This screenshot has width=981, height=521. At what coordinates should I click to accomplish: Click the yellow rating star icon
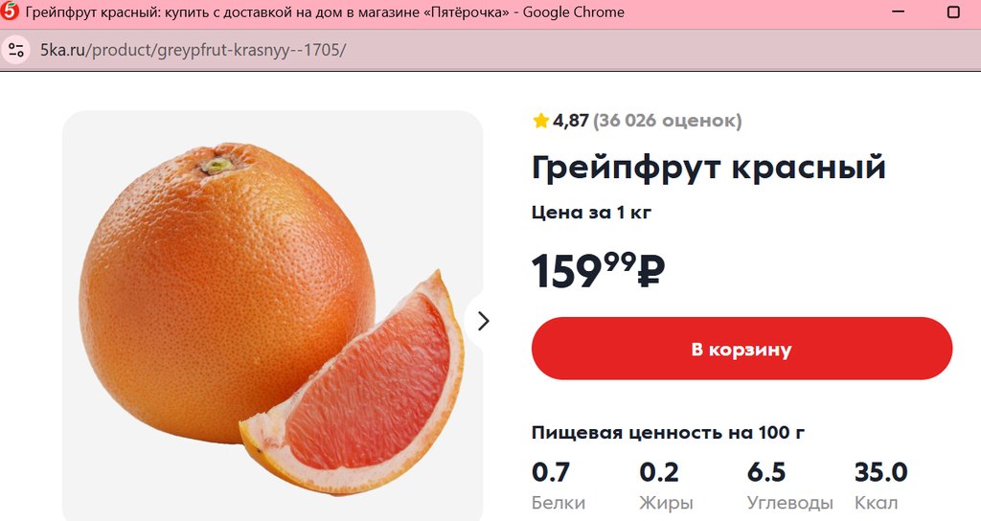pos(540,121)
